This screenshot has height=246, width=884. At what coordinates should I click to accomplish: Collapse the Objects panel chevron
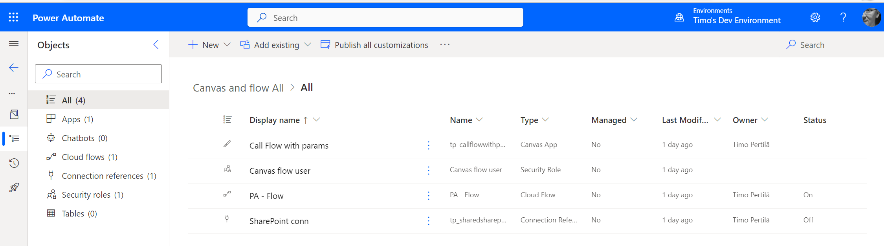pos(156,44)
